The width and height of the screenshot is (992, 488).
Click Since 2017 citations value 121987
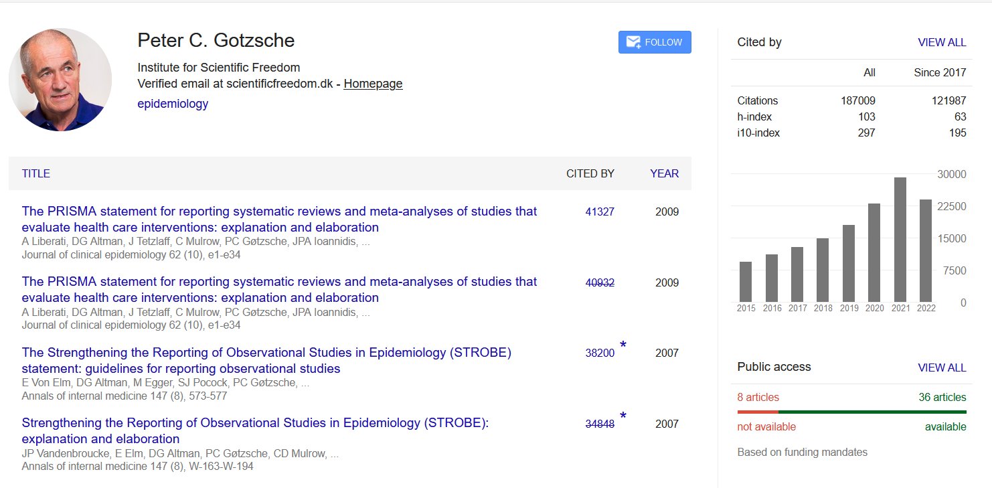click(948, 100)
